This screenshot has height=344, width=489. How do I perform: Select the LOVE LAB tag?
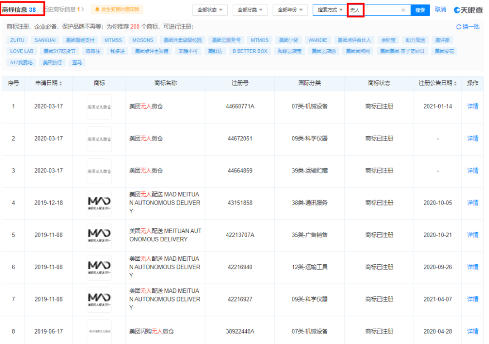coord(22,52)
